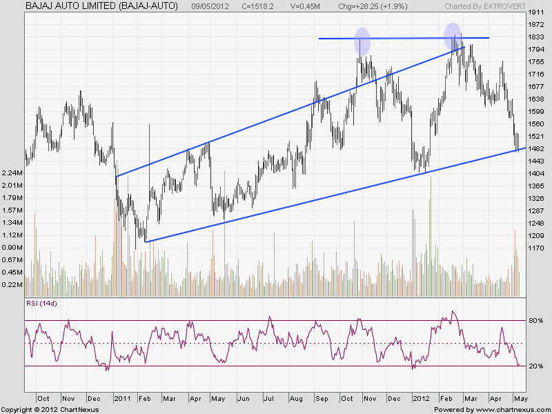The image size is (552, 414).
Task: Select the 2012 label on the time axis
Action: click(x=421, y=399)
